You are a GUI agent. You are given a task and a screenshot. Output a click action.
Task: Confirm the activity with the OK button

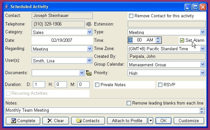pyautogui.click(x=163, y=121)
